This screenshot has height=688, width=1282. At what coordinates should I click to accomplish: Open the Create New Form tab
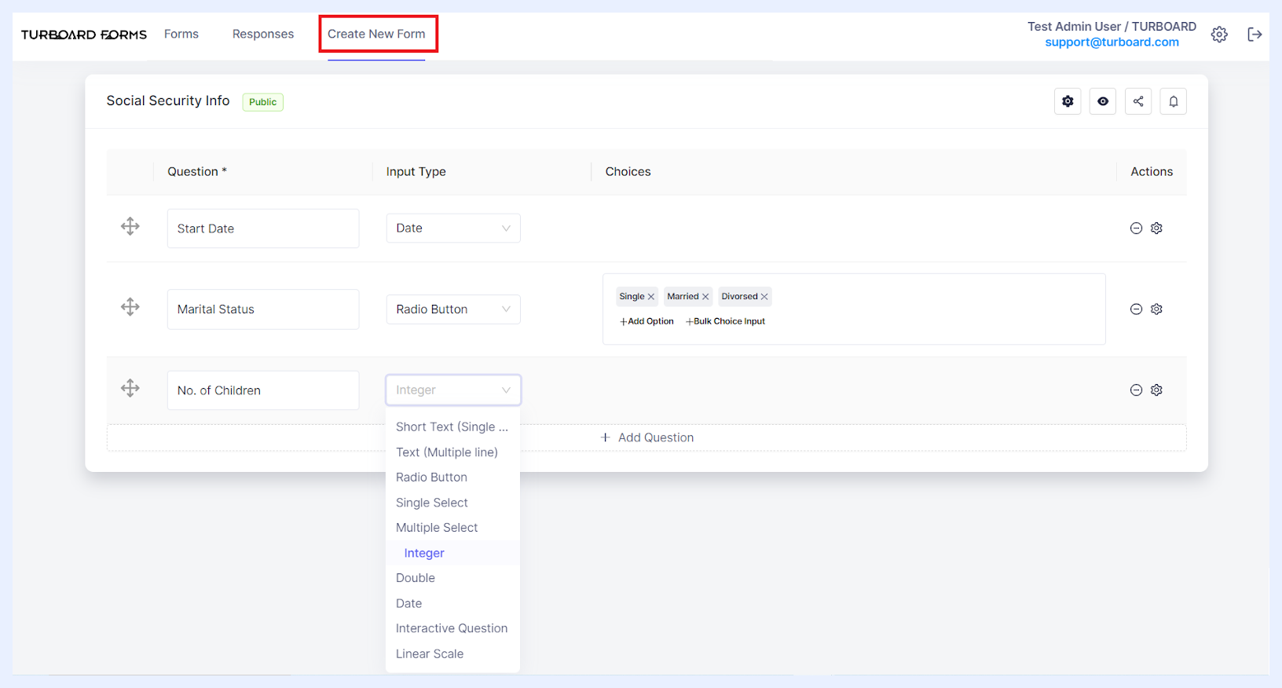coord(376,34)
